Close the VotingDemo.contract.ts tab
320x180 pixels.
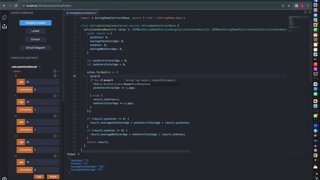(x=95, y=13)
